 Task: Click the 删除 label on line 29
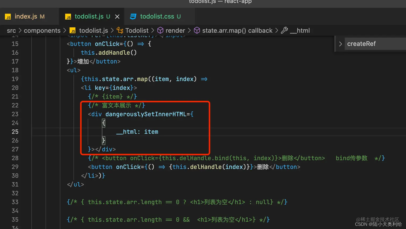tap(263, 167)
